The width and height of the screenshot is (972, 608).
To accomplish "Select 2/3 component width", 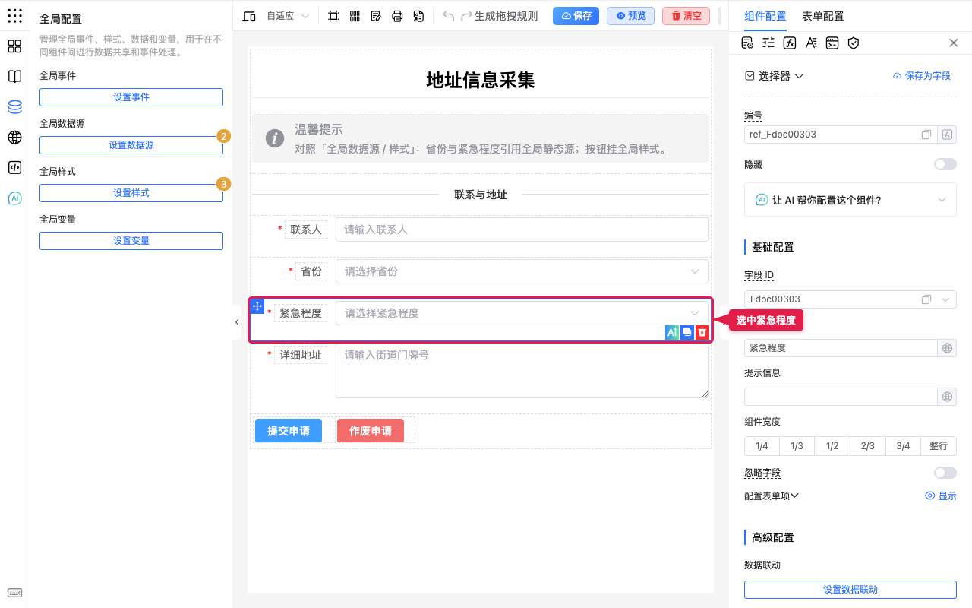I will point(868,446).
